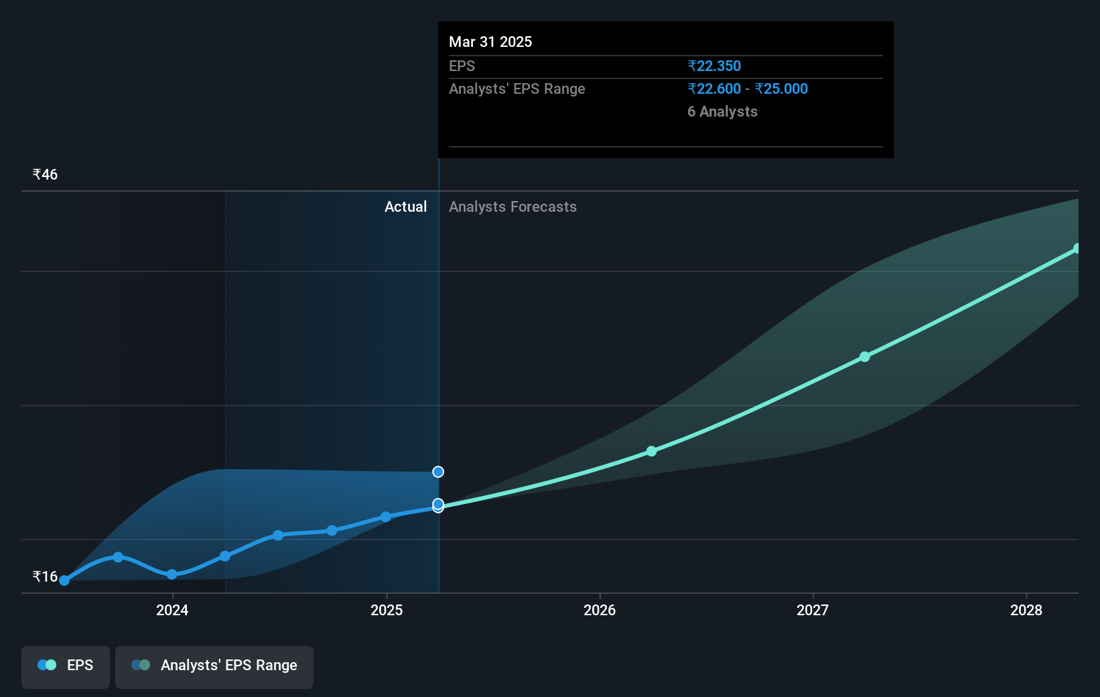Screen dimensions: 1100x697
Task: Click the EPS row label in tooltip
Action: point(462,66)
